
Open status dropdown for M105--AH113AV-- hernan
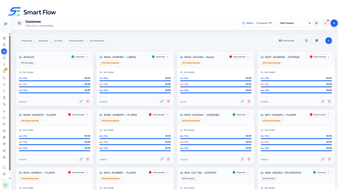tap(240, 57)
